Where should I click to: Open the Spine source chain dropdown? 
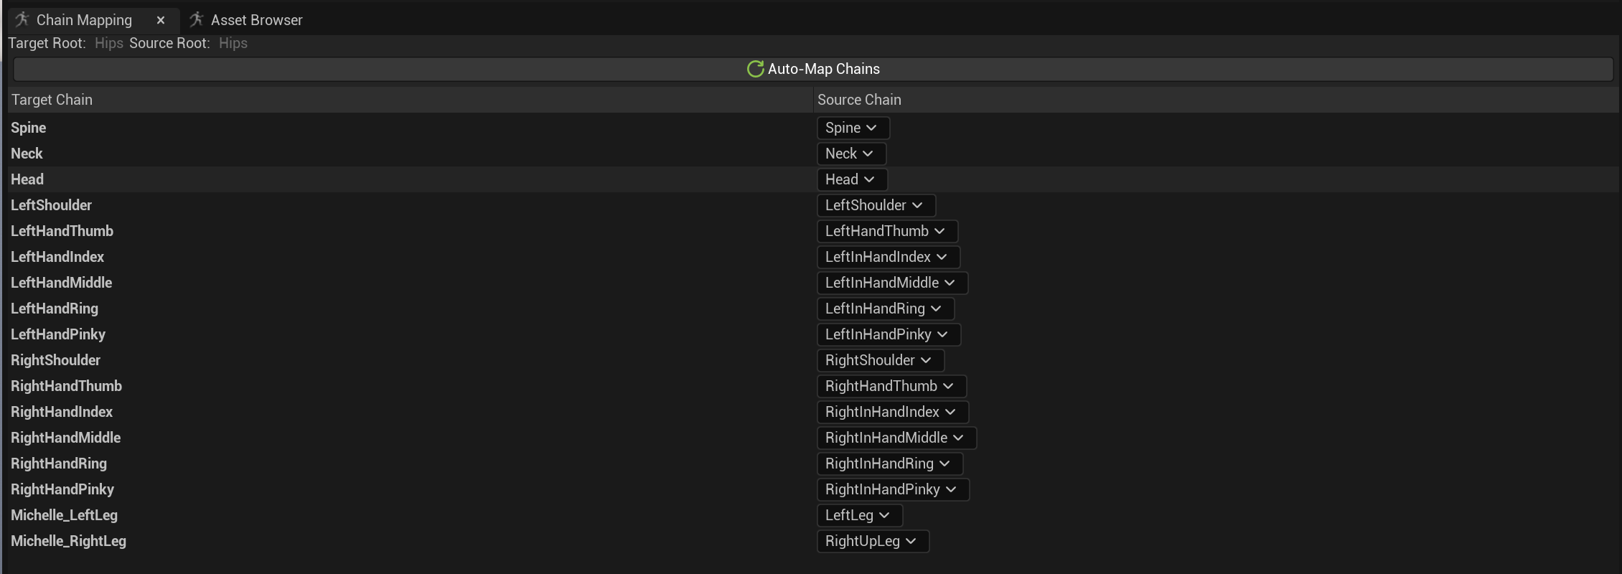click(853, 128)
